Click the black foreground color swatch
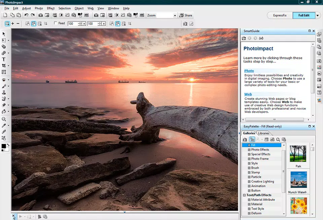The height and width of the screenshot is (220, 323). (4, 146)
